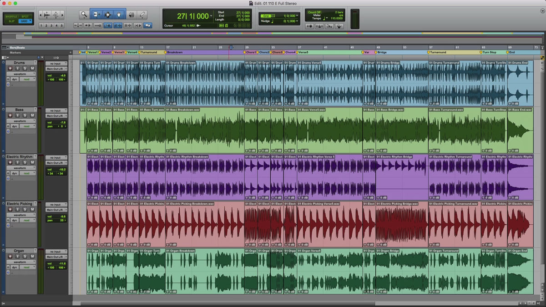The height and width of the screenshot is (307, 546).
Task: Click the Electric Picking track name button
Action: coord(19,204)
